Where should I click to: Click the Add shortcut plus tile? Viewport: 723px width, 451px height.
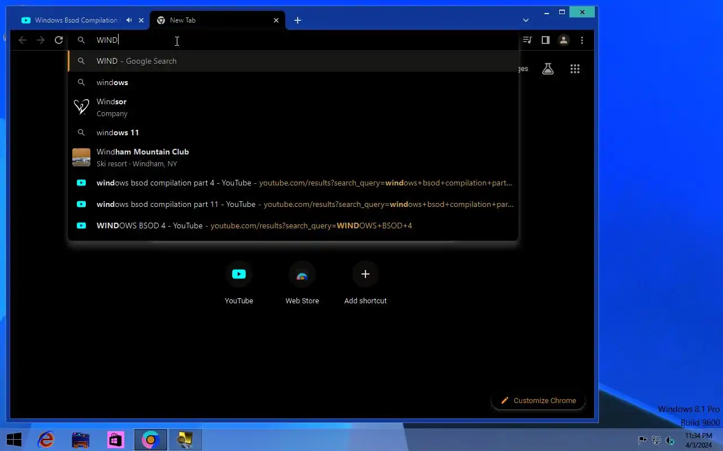[x=365, y=284]
